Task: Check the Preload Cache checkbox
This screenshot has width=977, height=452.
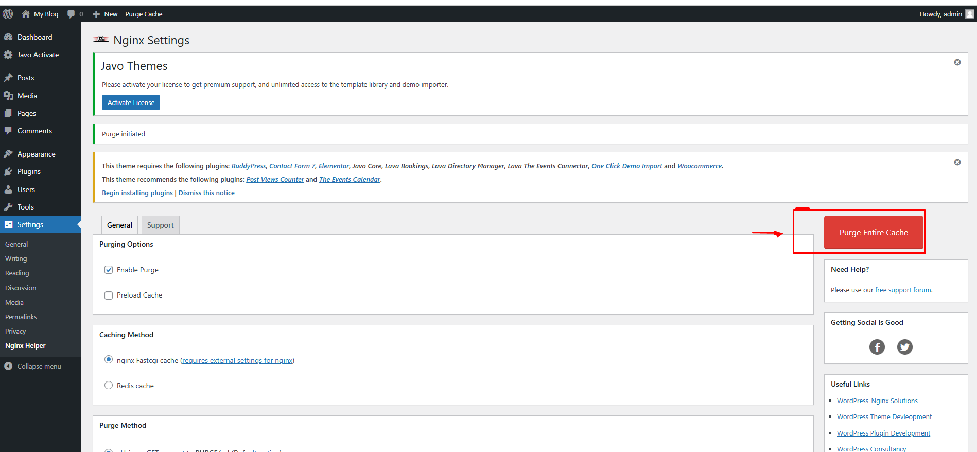Action: coord(109,295)
